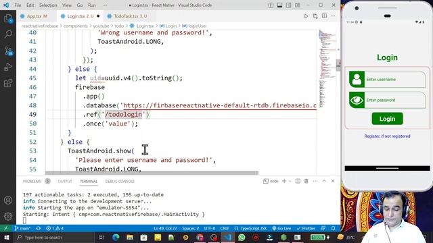Screen dimensions: 433x243
Task: Split the terminal
Action: coord(298,181)
